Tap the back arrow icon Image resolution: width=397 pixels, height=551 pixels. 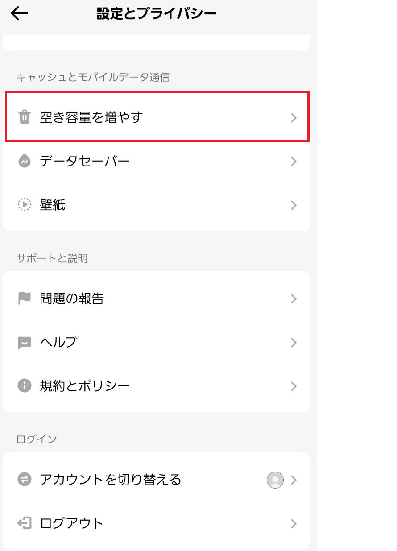tap(19, 14)
